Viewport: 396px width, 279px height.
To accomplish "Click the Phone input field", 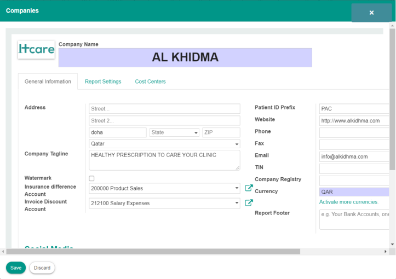I will coord(354,132).
